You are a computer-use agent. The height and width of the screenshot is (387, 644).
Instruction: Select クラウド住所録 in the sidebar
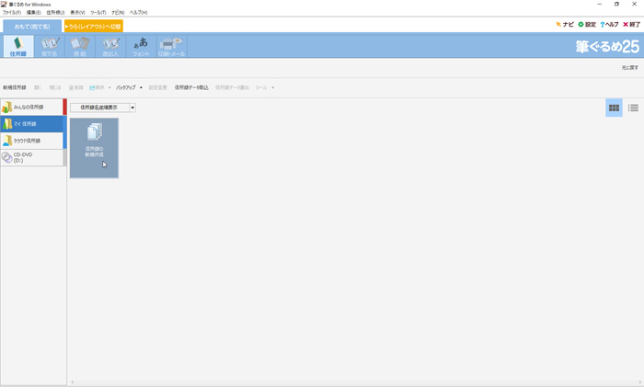tap(31, 141)
